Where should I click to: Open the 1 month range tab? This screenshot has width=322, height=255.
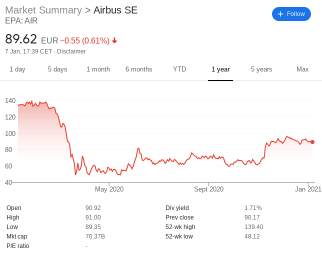(x=98, y=69)
